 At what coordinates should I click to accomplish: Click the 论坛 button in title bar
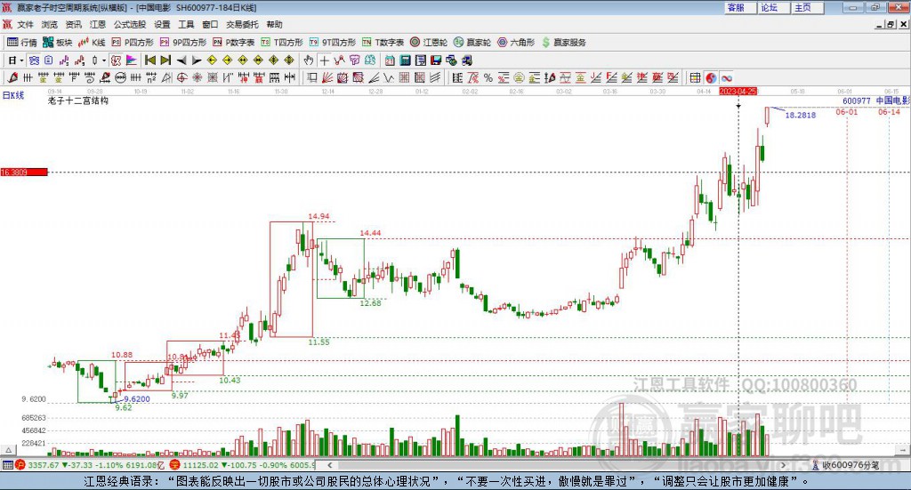770,7
